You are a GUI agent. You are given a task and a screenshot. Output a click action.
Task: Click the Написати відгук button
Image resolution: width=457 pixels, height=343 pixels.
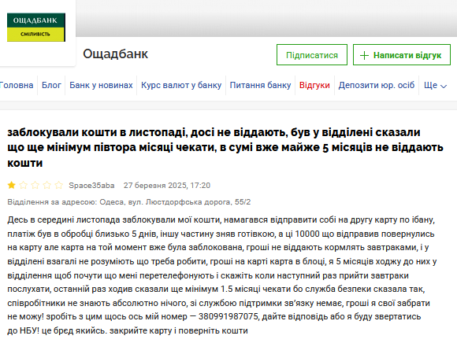point(402,55)
